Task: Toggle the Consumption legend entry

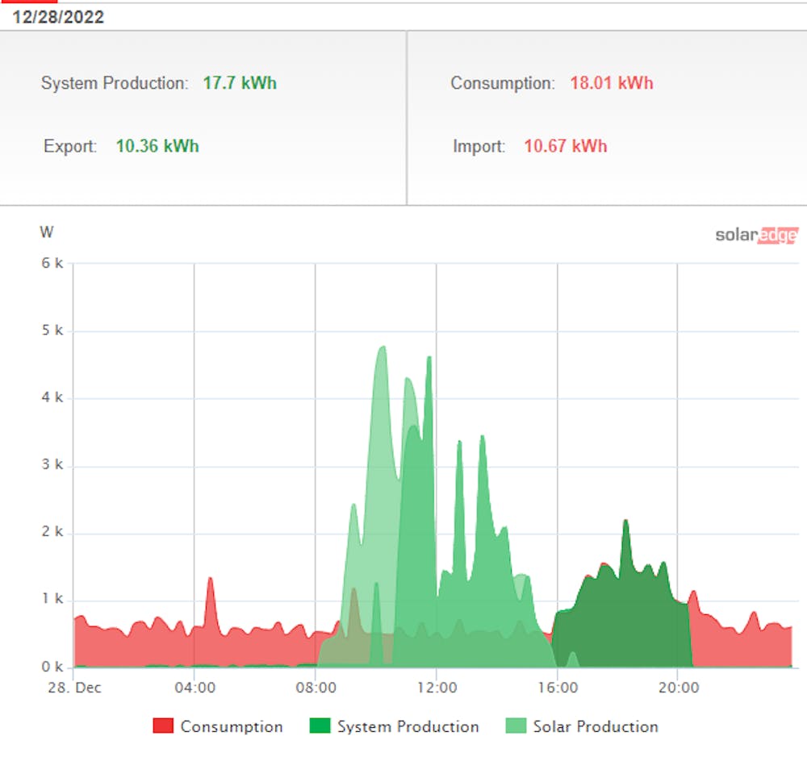Action: pos(218,726)
